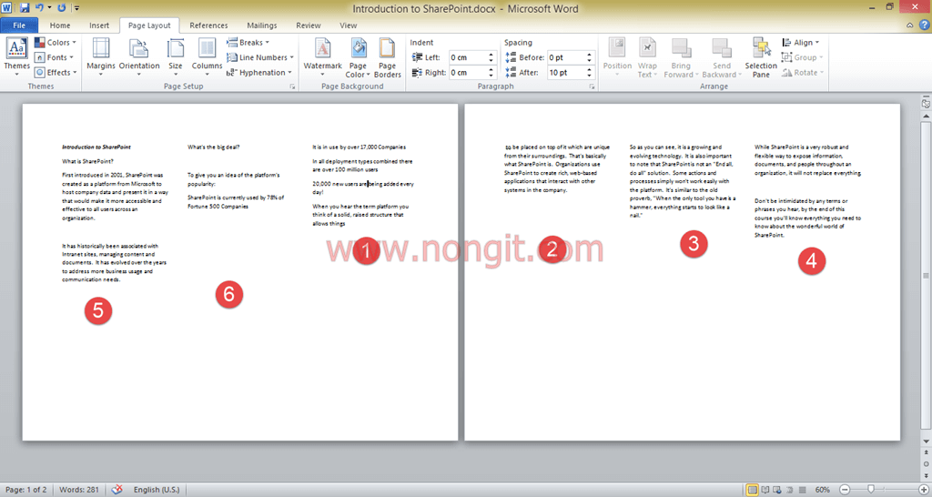The width and height of the screenshot is (932, 497).
Task: Minimize the ribbon with the caret icon
Action: (x=909, y=25)
